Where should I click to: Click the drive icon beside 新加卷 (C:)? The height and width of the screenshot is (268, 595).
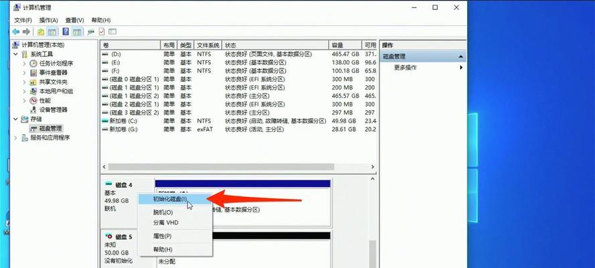tap(106, 121)
